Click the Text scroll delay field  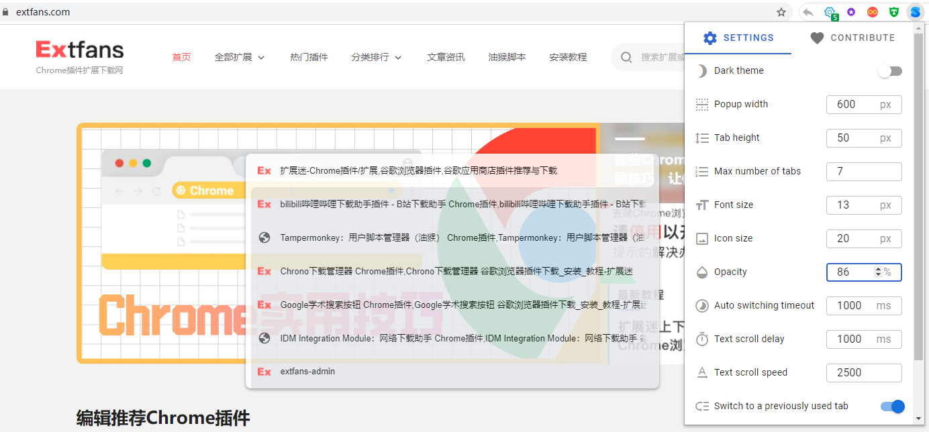[864, 339]
